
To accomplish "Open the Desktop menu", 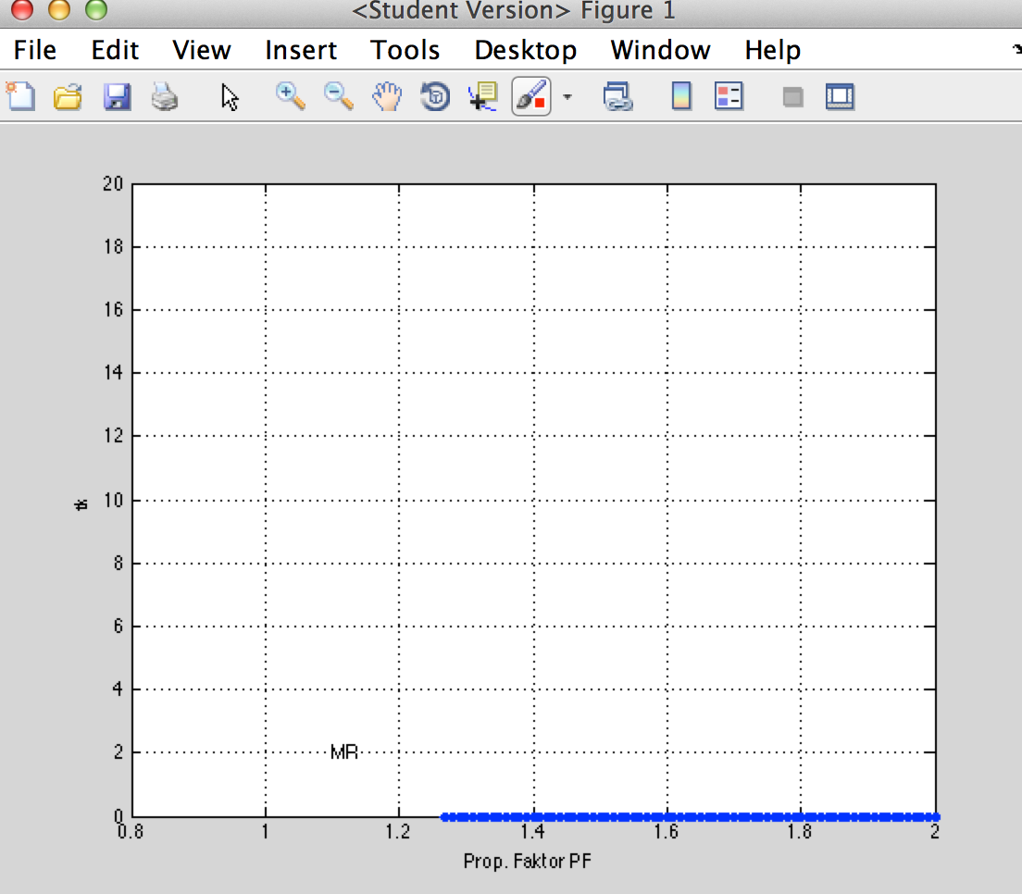I will (525, 50).
